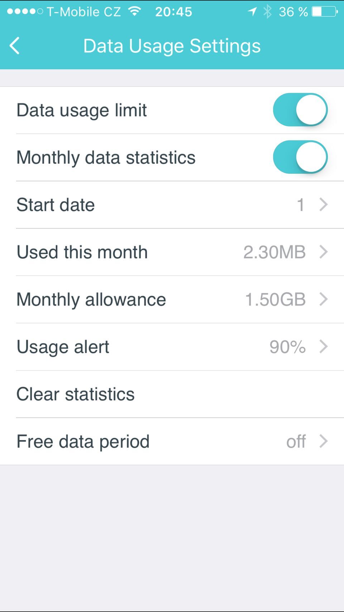Viewport: 344px width, 612px height.
Task: Tap the 20:45 clock in status bar
Action: tap(174, 12)
